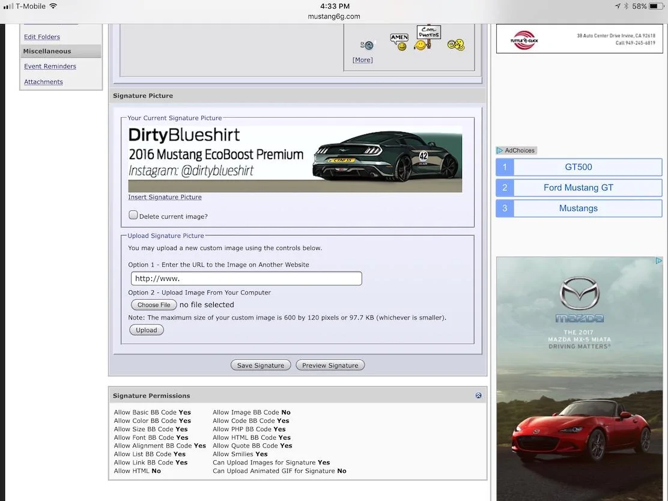
Task: Click the AdChoices triangle icon
Action: 500,150
